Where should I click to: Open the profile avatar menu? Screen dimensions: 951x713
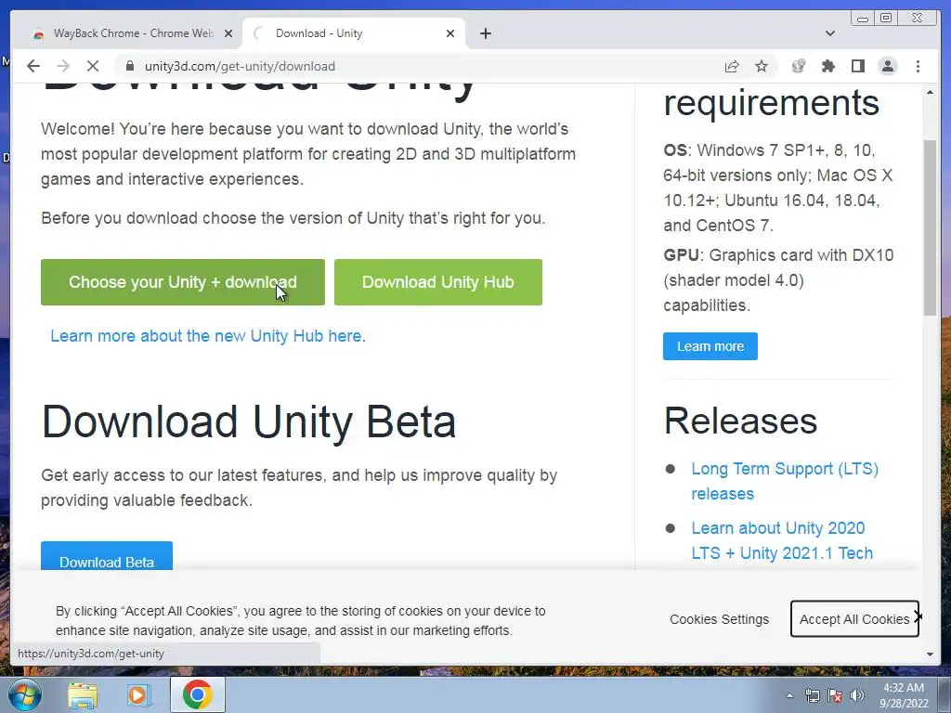click(887, 66)
